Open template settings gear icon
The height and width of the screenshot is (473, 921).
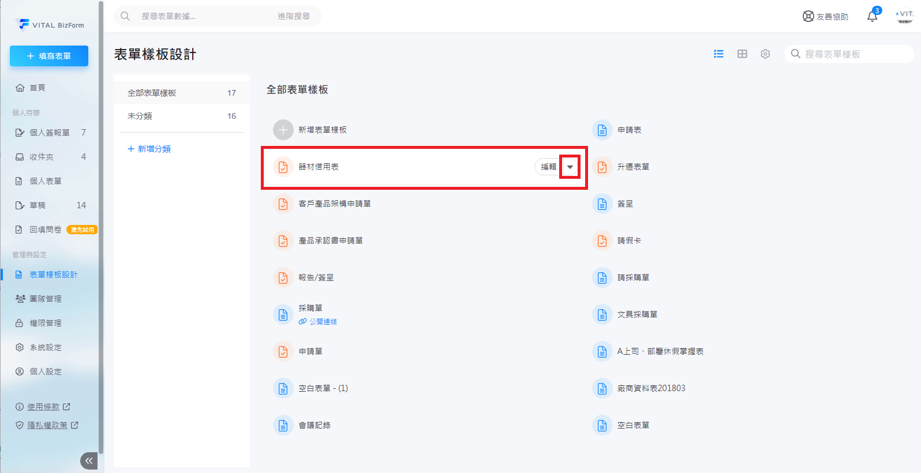(765, 54)
